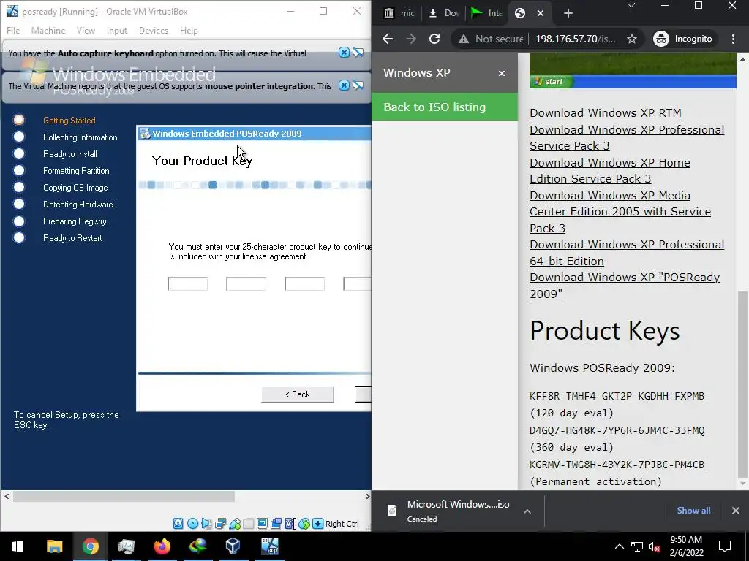Open the VirtualBox Devices menu
The image size is (749, 561).
click(x=154, y=31)
